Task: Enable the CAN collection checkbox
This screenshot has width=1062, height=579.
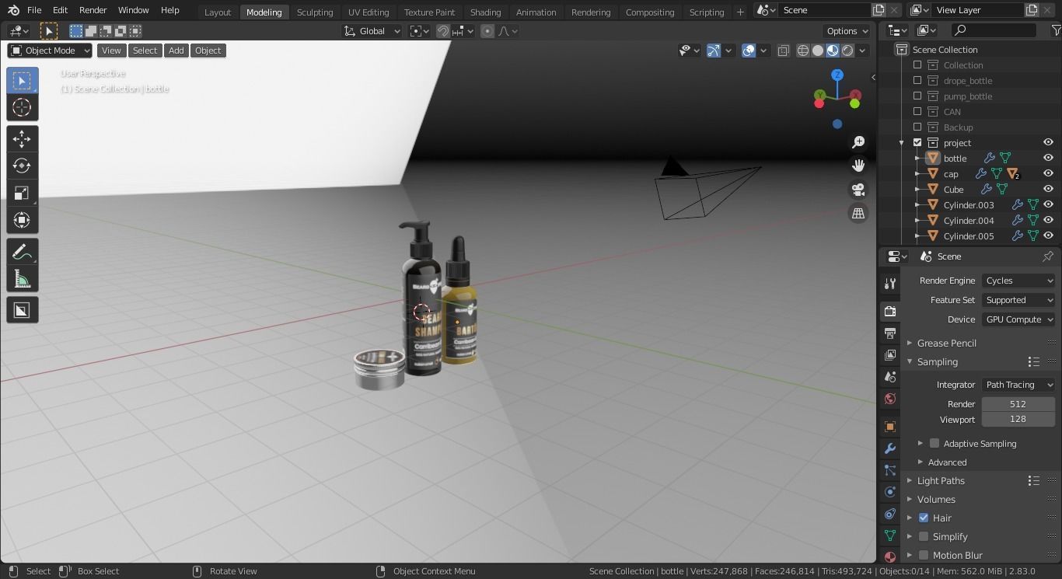Action: click(917, 111)
